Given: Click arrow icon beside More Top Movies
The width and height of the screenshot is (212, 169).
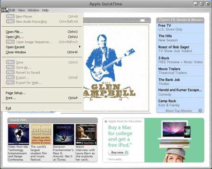Looking at the screenshot, I should pos(200,111).
